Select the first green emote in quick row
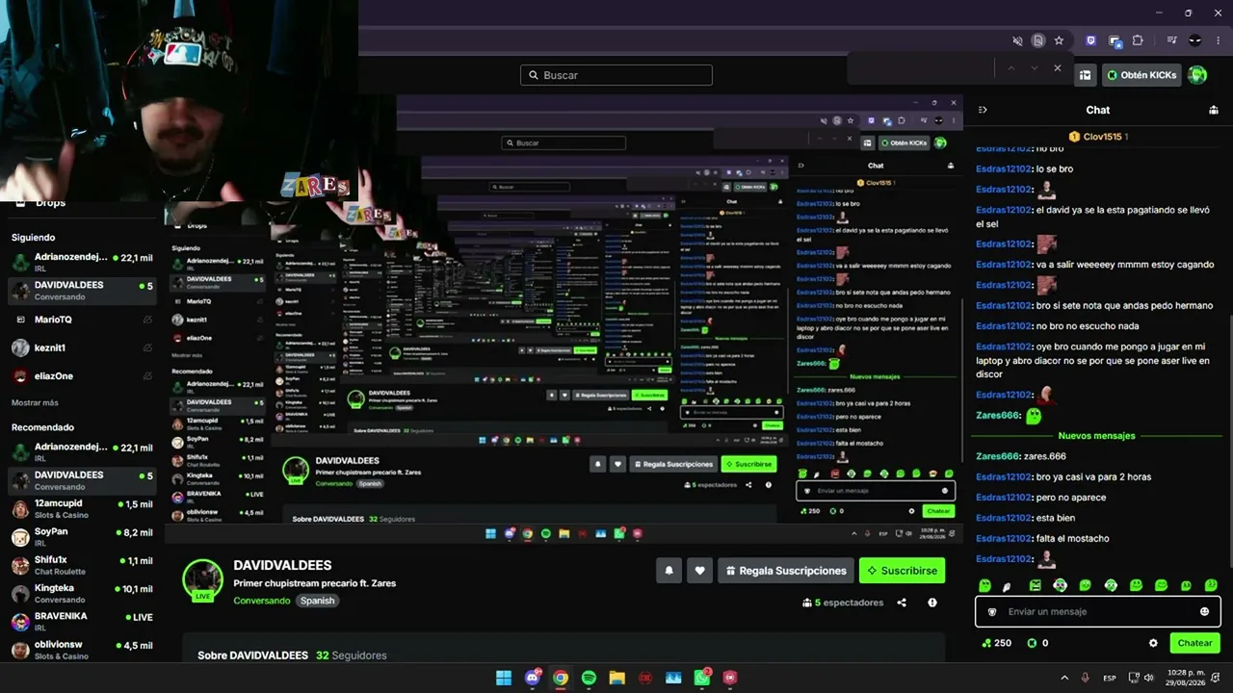 (x=984, y=585)
